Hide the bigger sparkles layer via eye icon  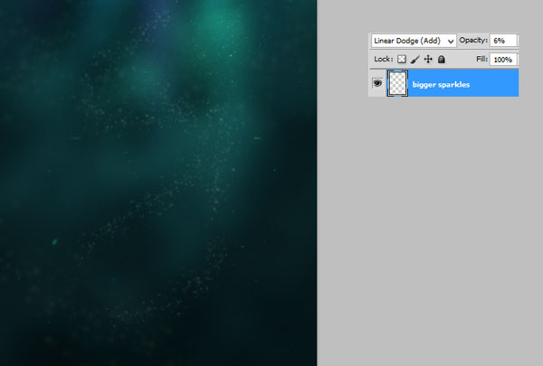376,83
